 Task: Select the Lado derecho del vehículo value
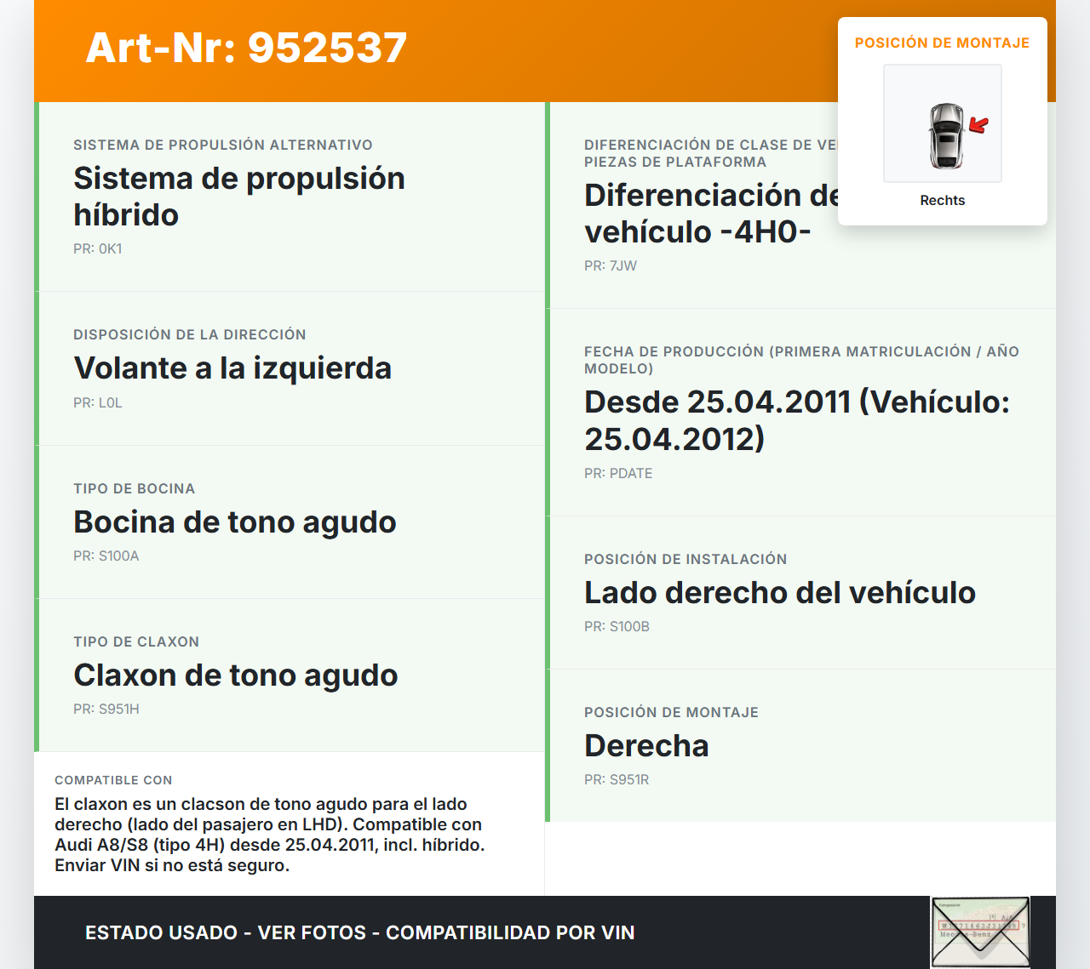780,592
